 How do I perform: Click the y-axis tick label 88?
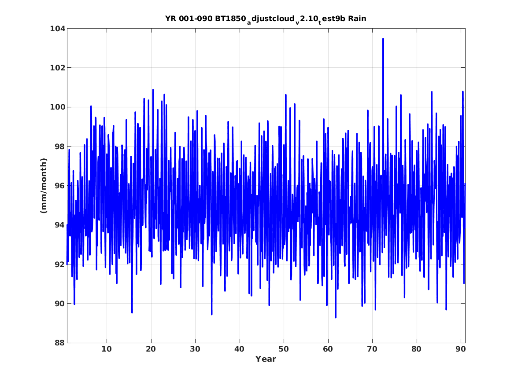click(60, 343)
